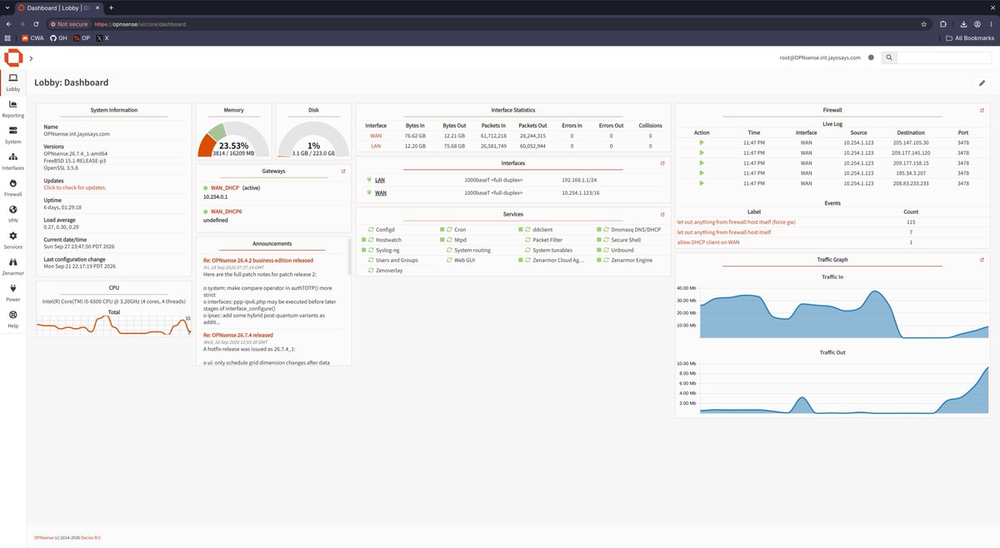Open "allow DHCP client on WAN" event rule
This screenshot has width=1000, height=548.
708,242
